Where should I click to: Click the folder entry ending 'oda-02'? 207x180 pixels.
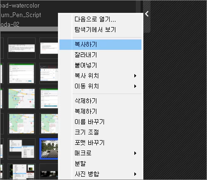click(x=10, y=24)
